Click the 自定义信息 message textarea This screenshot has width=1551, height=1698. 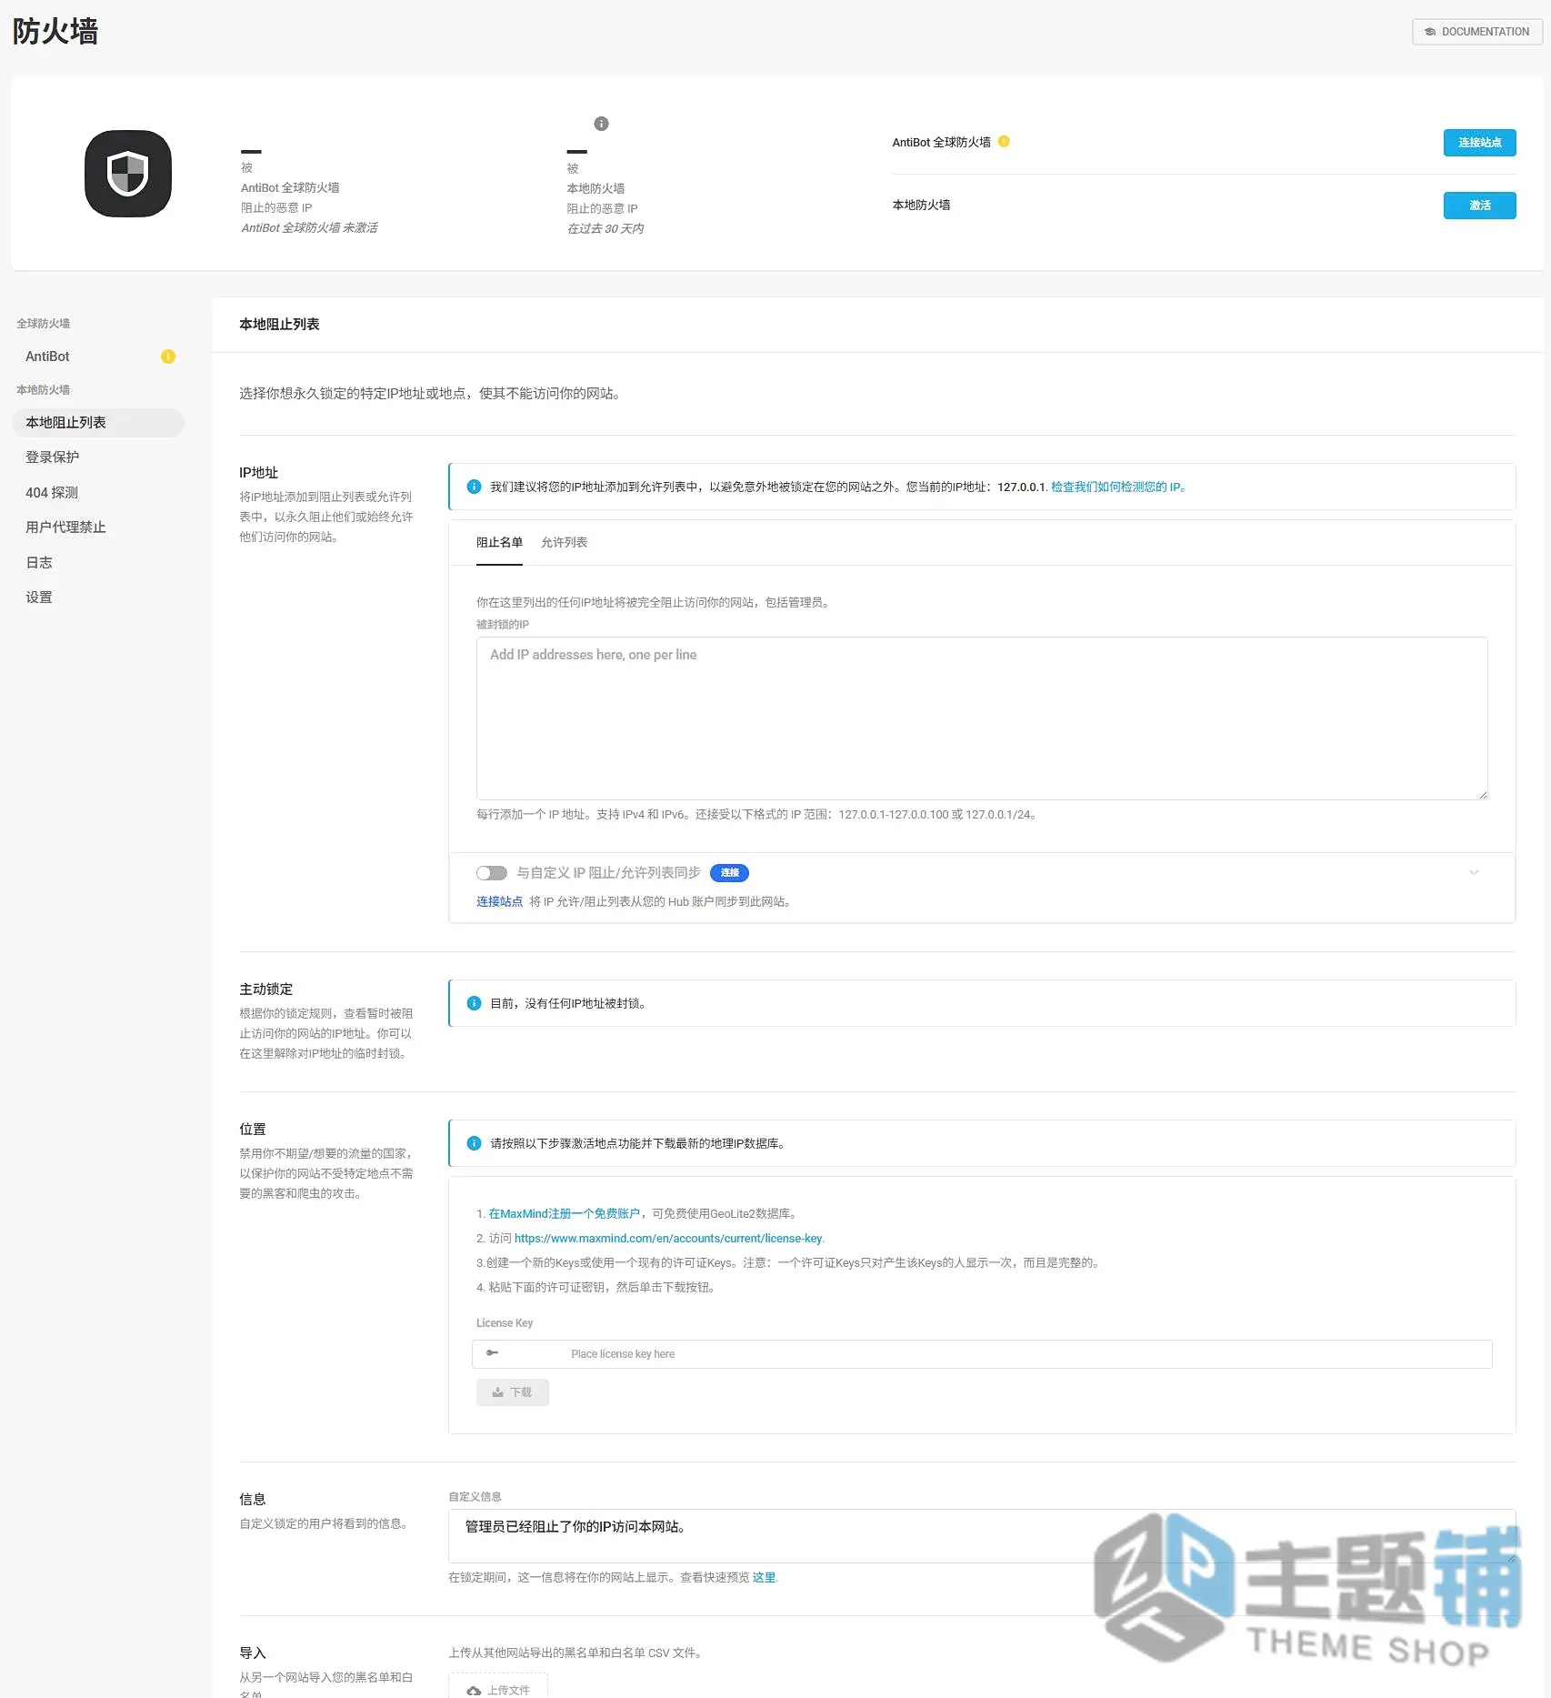coord(982,1536)
